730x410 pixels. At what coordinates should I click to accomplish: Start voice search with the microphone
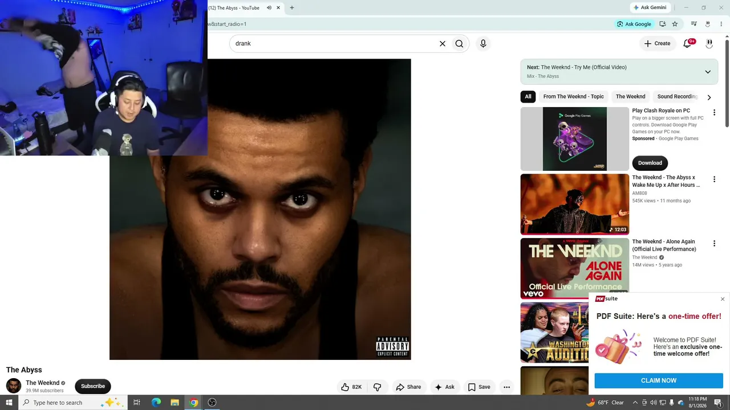(x=483, y=43)
